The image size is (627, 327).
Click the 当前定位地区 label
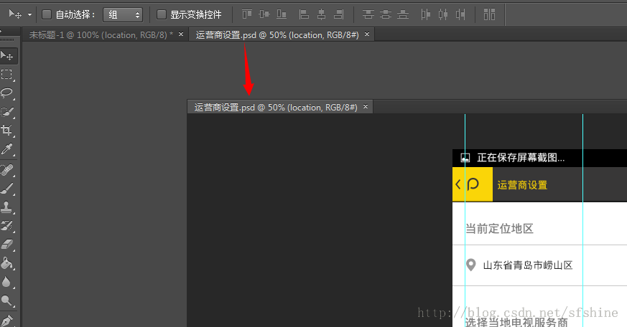click(x=499, y=229)
